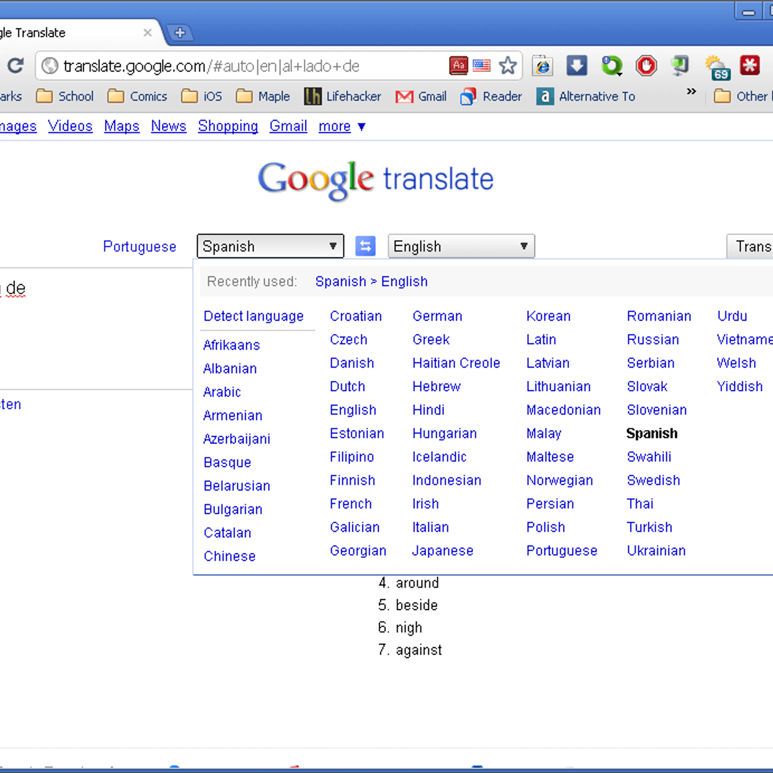Open Gmail link in Google nav bar
This screenshot has width=773, height=773.
[x=288, y=126]
